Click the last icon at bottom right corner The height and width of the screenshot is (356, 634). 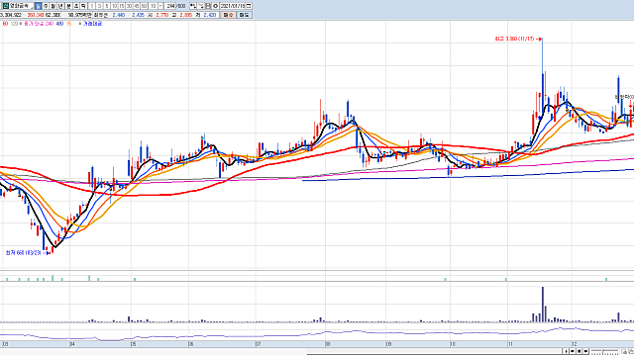631,352
